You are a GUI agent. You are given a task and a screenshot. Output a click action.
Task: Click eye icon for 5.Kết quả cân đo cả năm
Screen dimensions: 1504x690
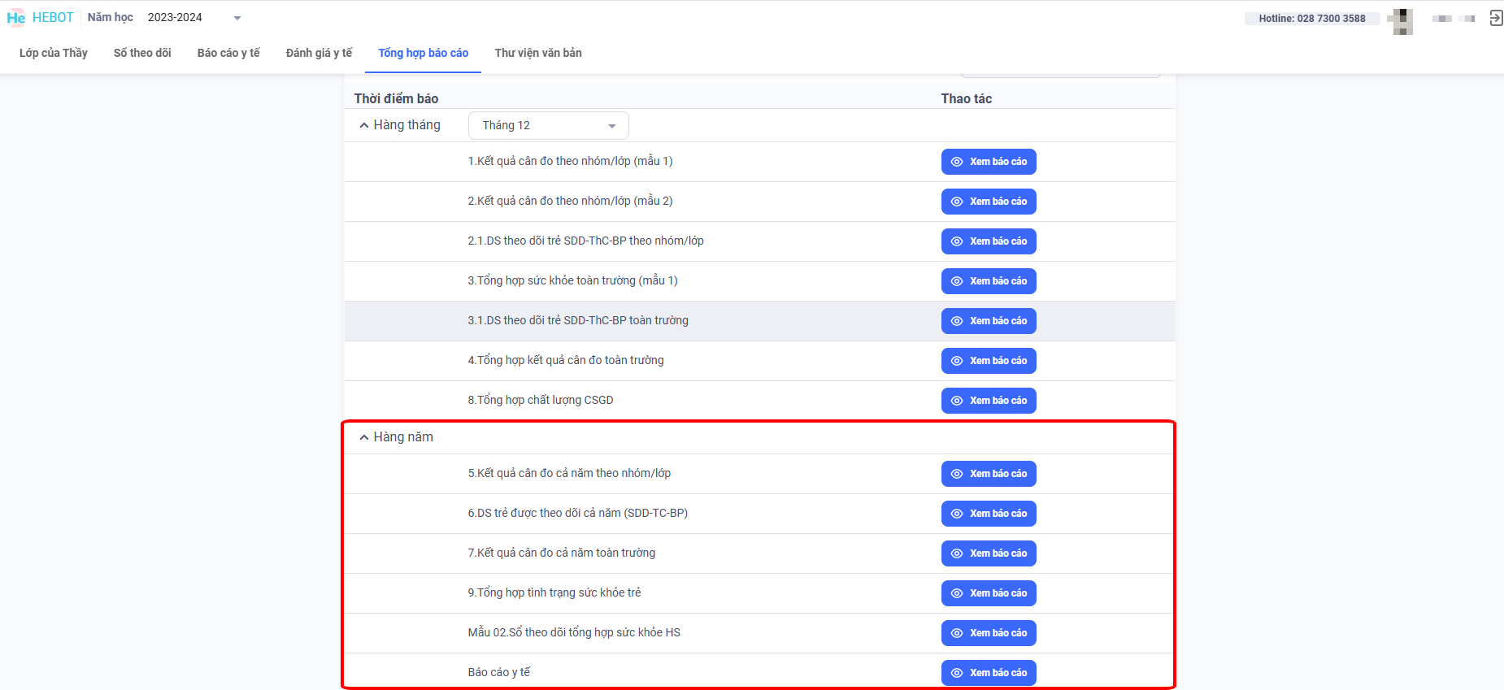click(x=957, y=474)
